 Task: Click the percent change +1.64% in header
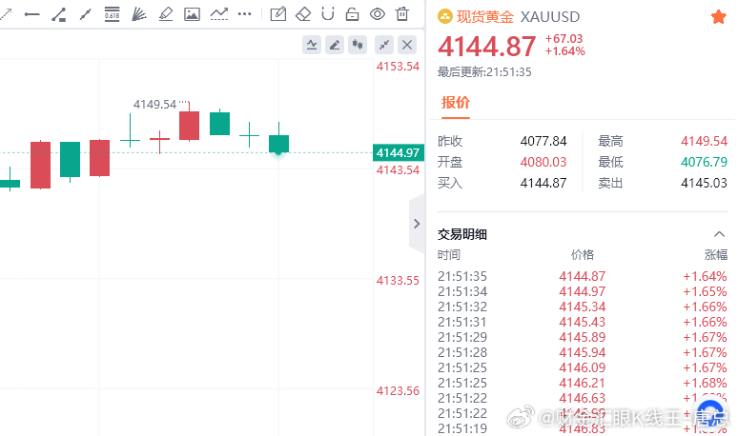pyautogui.click(x=564, y=50)
